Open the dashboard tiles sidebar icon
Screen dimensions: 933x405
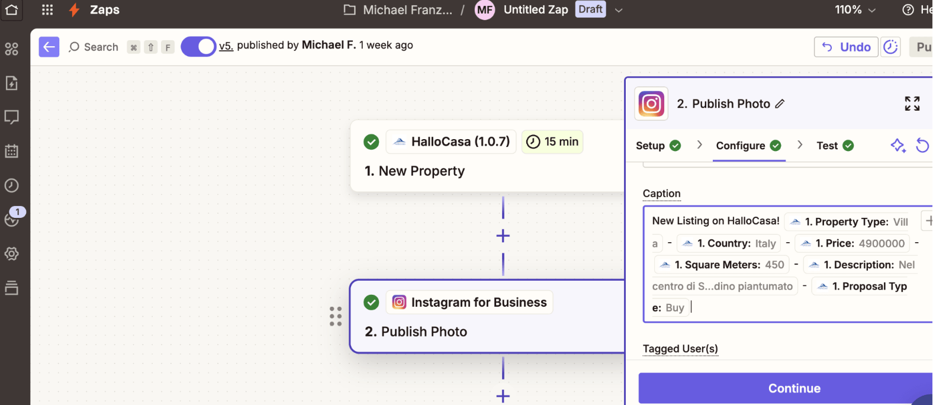click(x=12, y=49)
